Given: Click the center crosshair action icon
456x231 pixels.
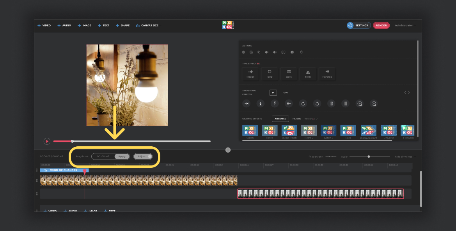Looking at the screenshot, I should click(x=301, y=52).
